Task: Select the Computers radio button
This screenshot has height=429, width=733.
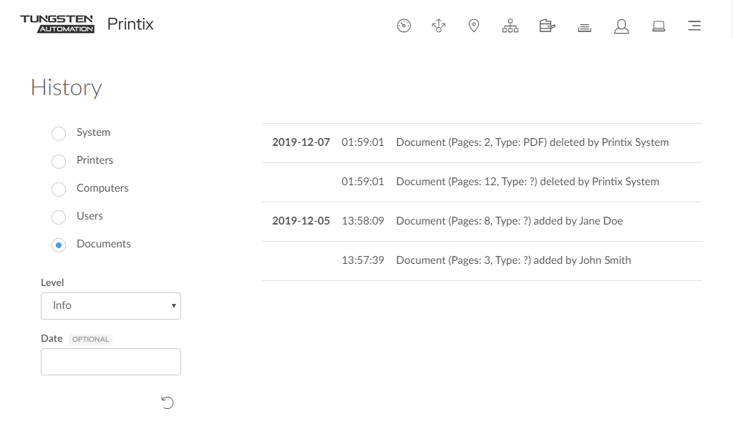Action: 59,189
